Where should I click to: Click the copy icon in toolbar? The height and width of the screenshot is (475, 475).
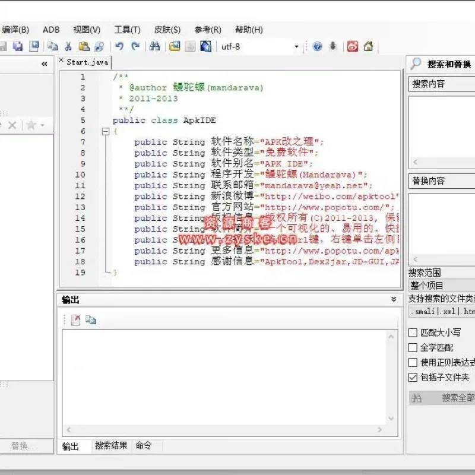[52, 46]
